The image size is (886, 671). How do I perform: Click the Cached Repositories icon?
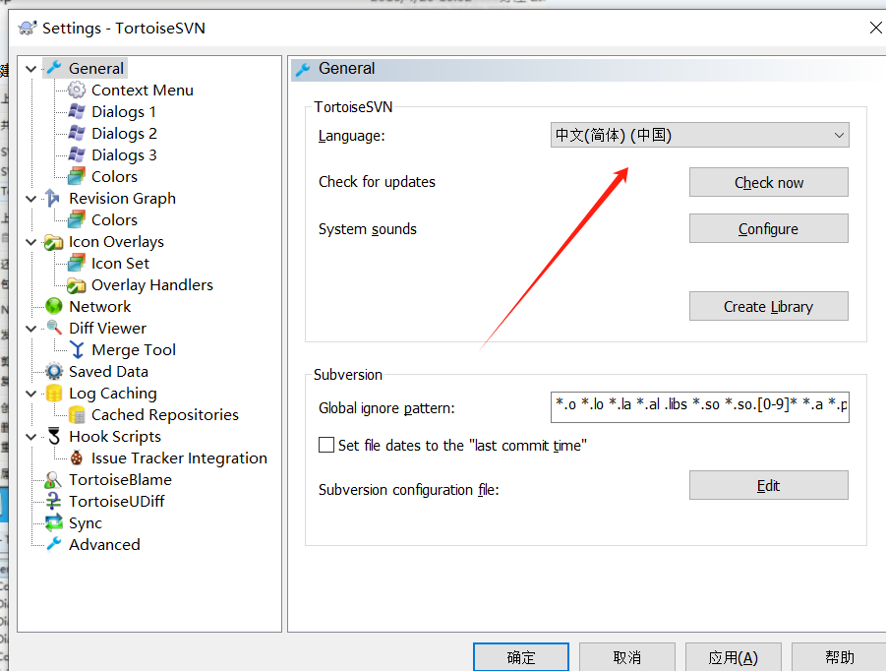point(77,415)
